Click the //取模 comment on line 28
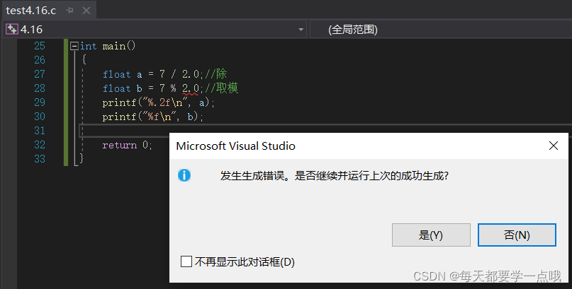The height and width of the screenshot is (289, 572). click(x=221, y=88)
